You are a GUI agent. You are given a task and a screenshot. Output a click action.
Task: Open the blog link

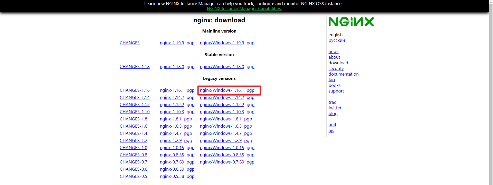coord(333,114)
